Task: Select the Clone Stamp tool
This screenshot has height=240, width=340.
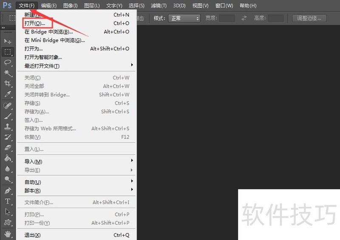Action: [8, 127]
